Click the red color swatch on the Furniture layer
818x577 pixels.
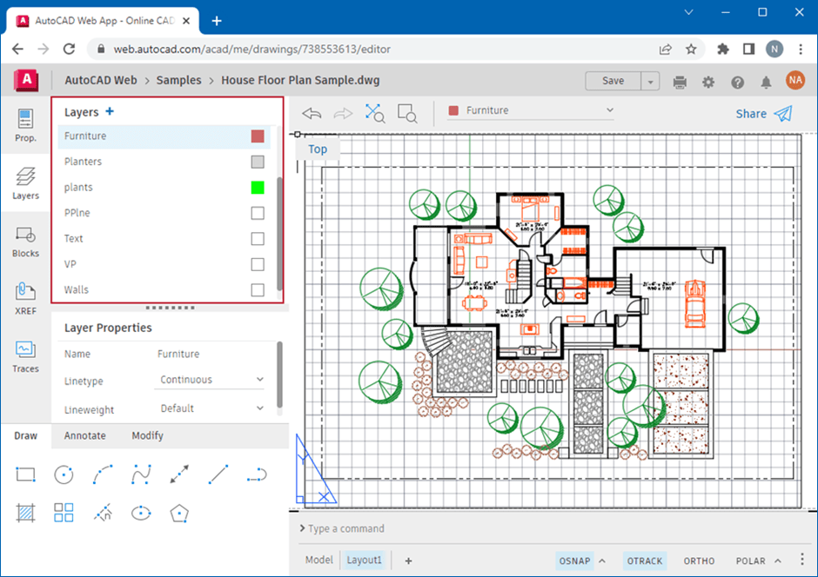tap(258, 136)
